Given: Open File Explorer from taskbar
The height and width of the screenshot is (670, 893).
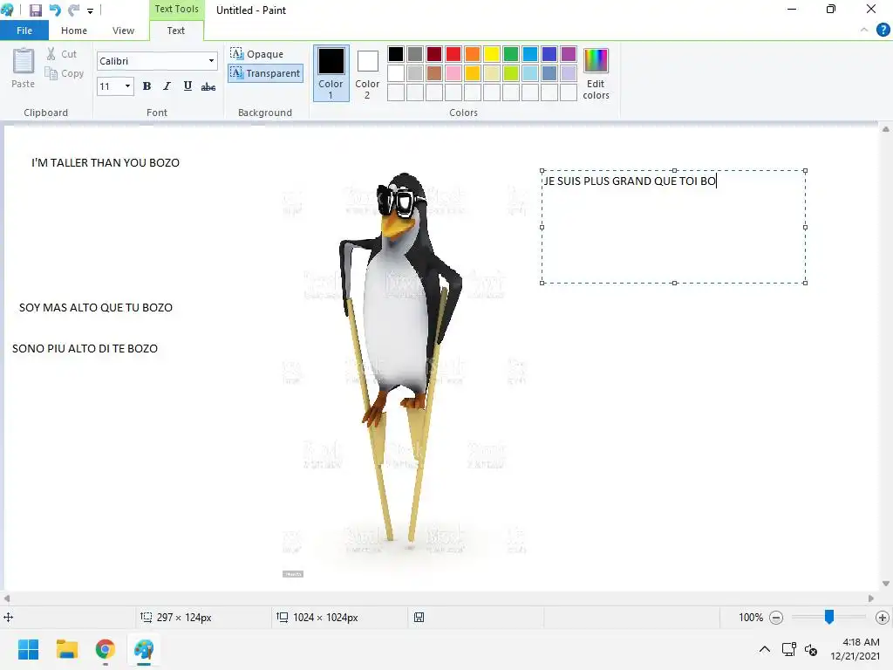Looking at the screenshot, I should pyautogui.click(x=66, y=649).
